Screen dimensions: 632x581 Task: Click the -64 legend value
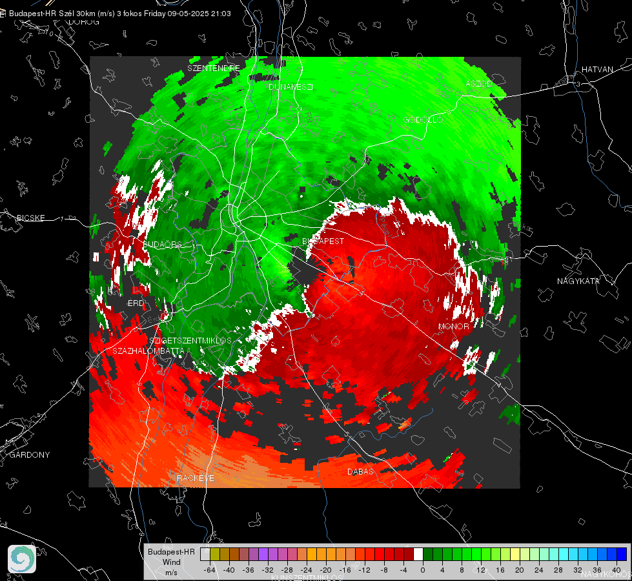(210, 570)
